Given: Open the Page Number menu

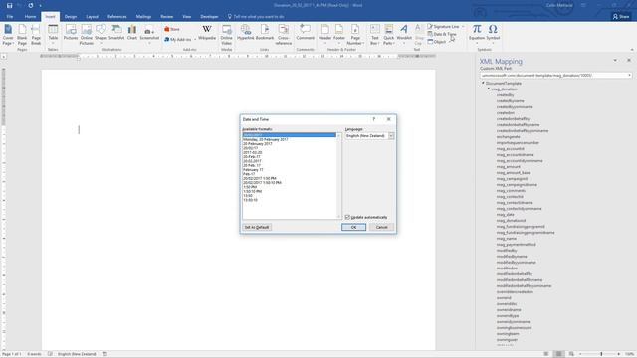Looking at the screenshot, I should [355, 35].
